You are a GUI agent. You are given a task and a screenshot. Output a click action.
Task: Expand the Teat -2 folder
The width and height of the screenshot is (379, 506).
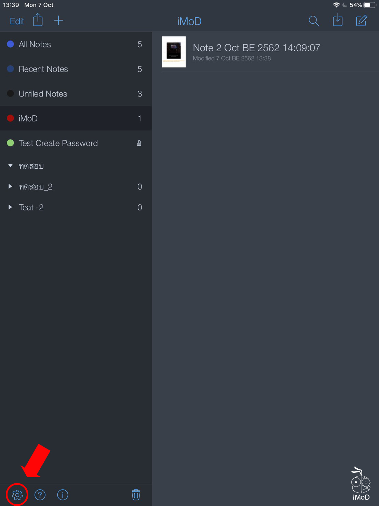click(x=10, y=207)
